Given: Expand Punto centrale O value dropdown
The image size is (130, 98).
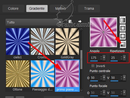Looking at the screenshot, I should coord(104,78).
